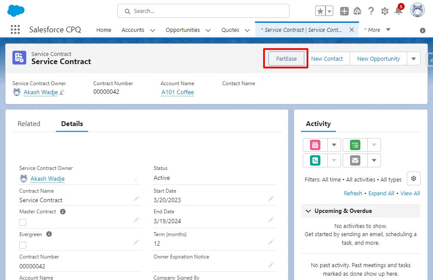
Task: Open more record actions dropdown arrow
Action: 413,58
